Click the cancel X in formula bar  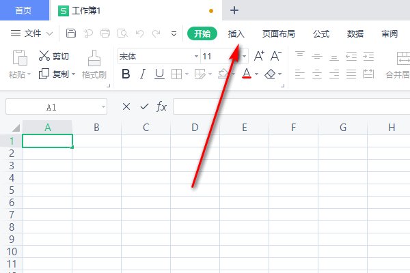pos(126,106)
